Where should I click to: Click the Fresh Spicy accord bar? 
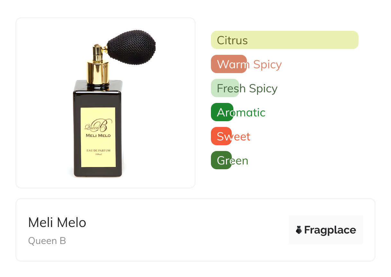[x=225, y=88]
